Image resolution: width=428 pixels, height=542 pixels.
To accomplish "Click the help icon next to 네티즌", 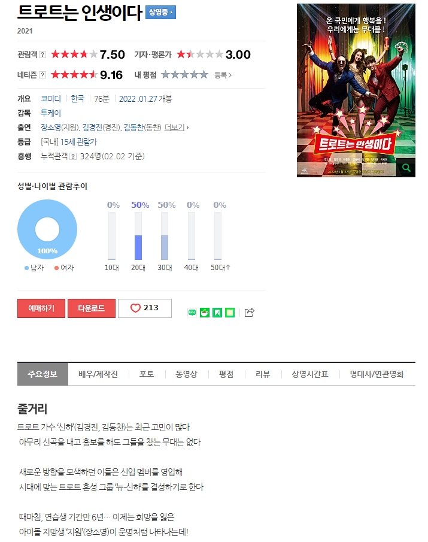I will coord(43,75).
